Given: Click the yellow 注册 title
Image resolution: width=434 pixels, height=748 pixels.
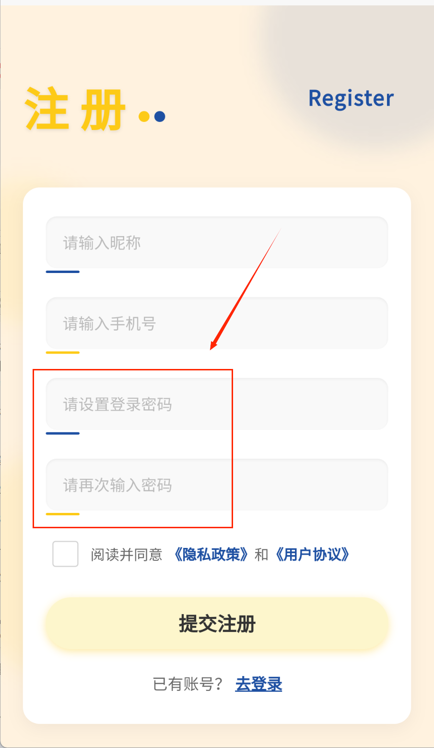Looking at the screenshot, I should tap(75, 109).
